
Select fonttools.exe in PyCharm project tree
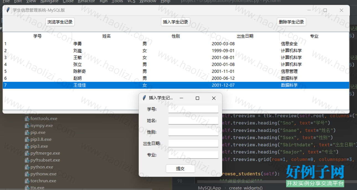[x=44, y=118]
